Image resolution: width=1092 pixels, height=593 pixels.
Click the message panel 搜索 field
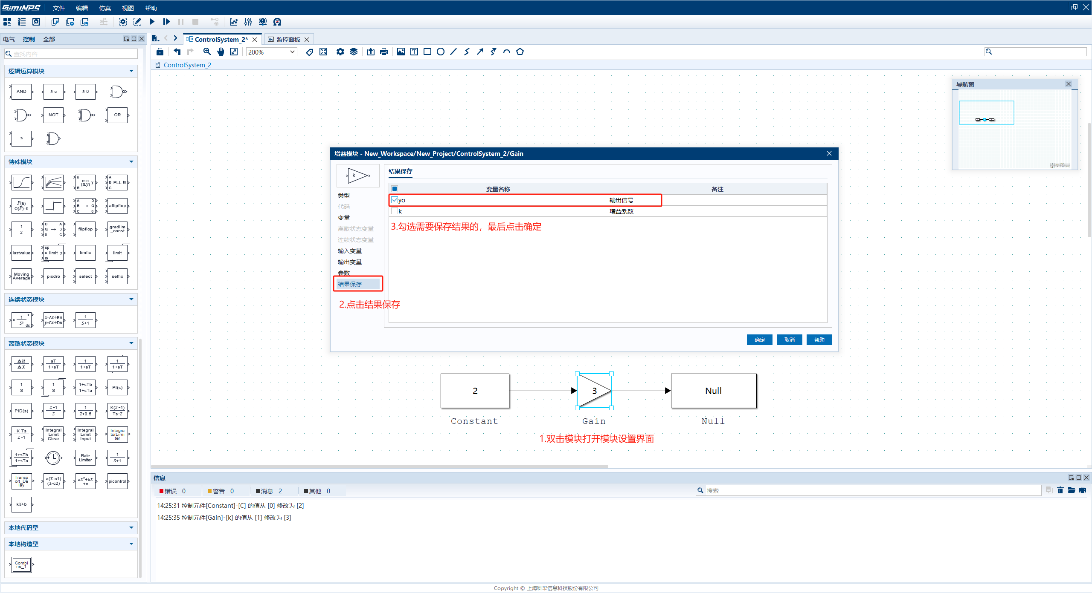(x=868, y=490)
